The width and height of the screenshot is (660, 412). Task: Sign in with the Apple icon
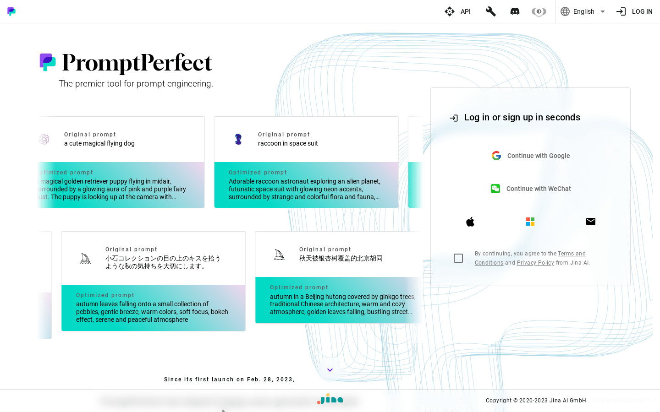point(470,222)
